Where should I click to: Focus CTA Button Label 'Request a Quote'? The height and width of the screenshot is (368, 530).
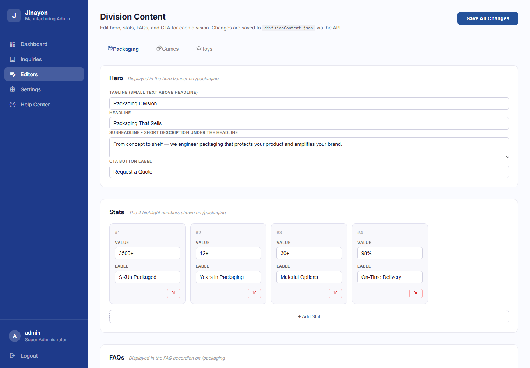[309, 172]
